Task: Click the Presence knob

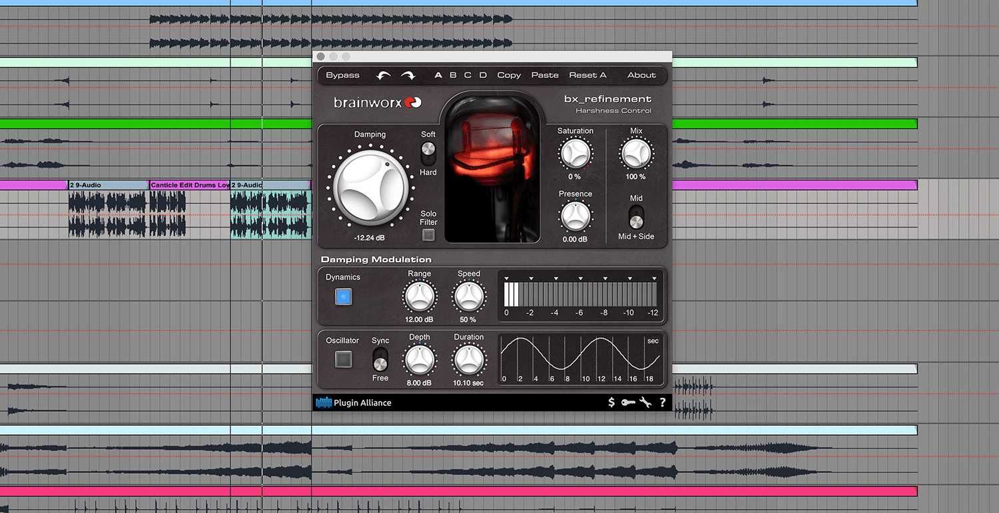Action: click(x=575, y=216)
